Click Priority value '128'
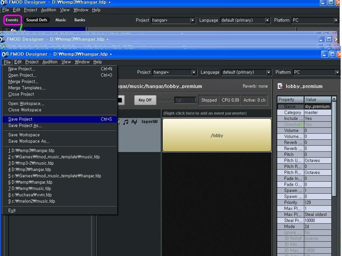Viewport: 342px width, 256px height. click(x=318, y=202)
